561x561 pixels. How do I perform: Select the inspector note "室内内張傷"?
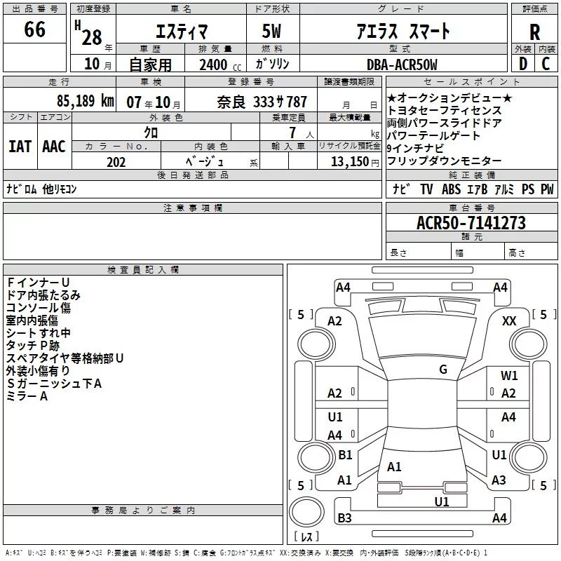pyautogui.click(x=32, y=320)
